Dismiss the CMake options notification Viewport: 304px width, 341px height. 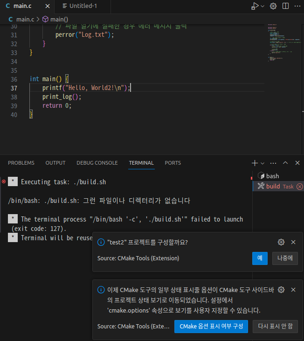[293, 290]
